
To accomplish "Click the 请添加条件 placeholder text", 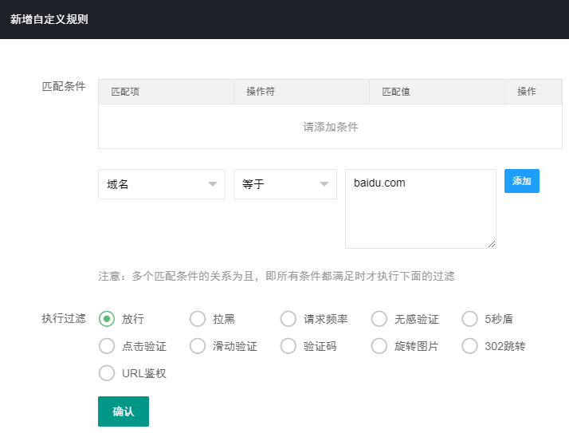I will tap(331, 127).
